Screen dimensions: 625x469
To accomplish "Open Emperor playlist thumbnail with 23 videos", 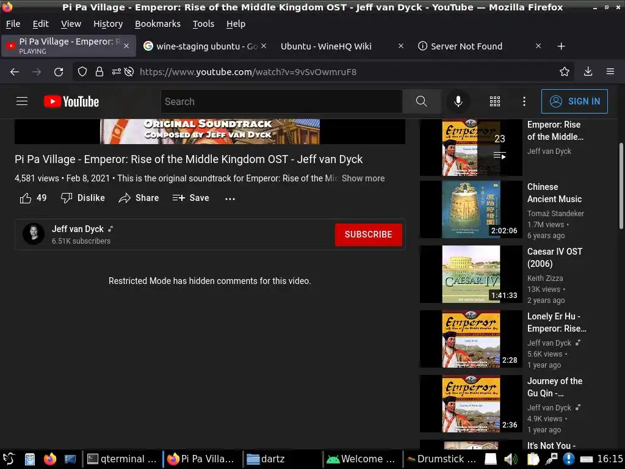I will pyautogui.click(x=471, y=147).
